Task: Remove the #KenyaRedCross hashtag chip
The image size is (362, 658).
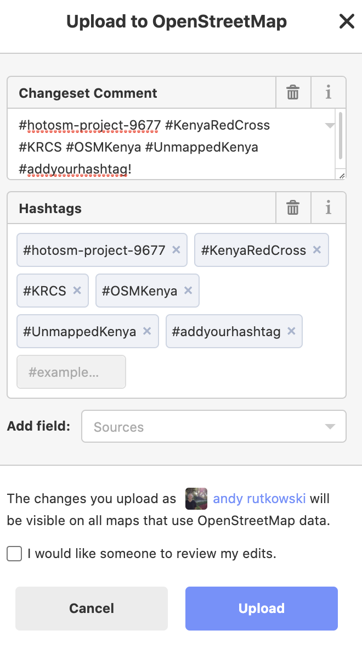Action: tap(317, 250)
